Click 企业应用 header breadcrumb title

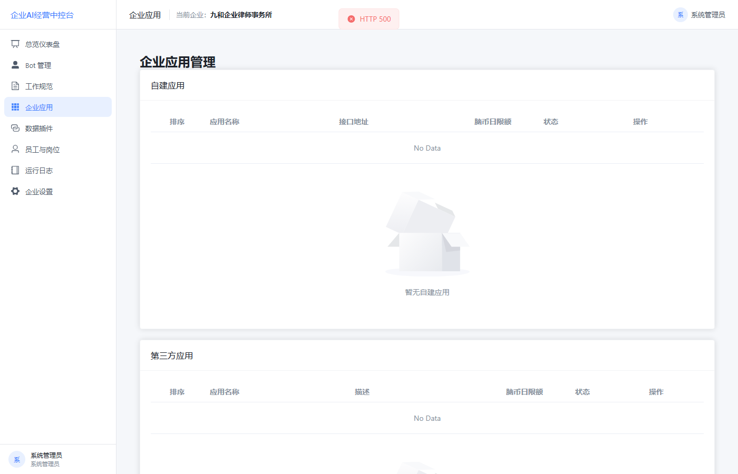[145, 15]
